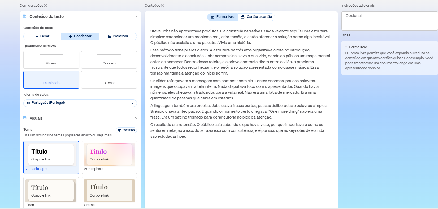Collapse the Conteúdo do texto section
The image size is (438, 209).
136,16
